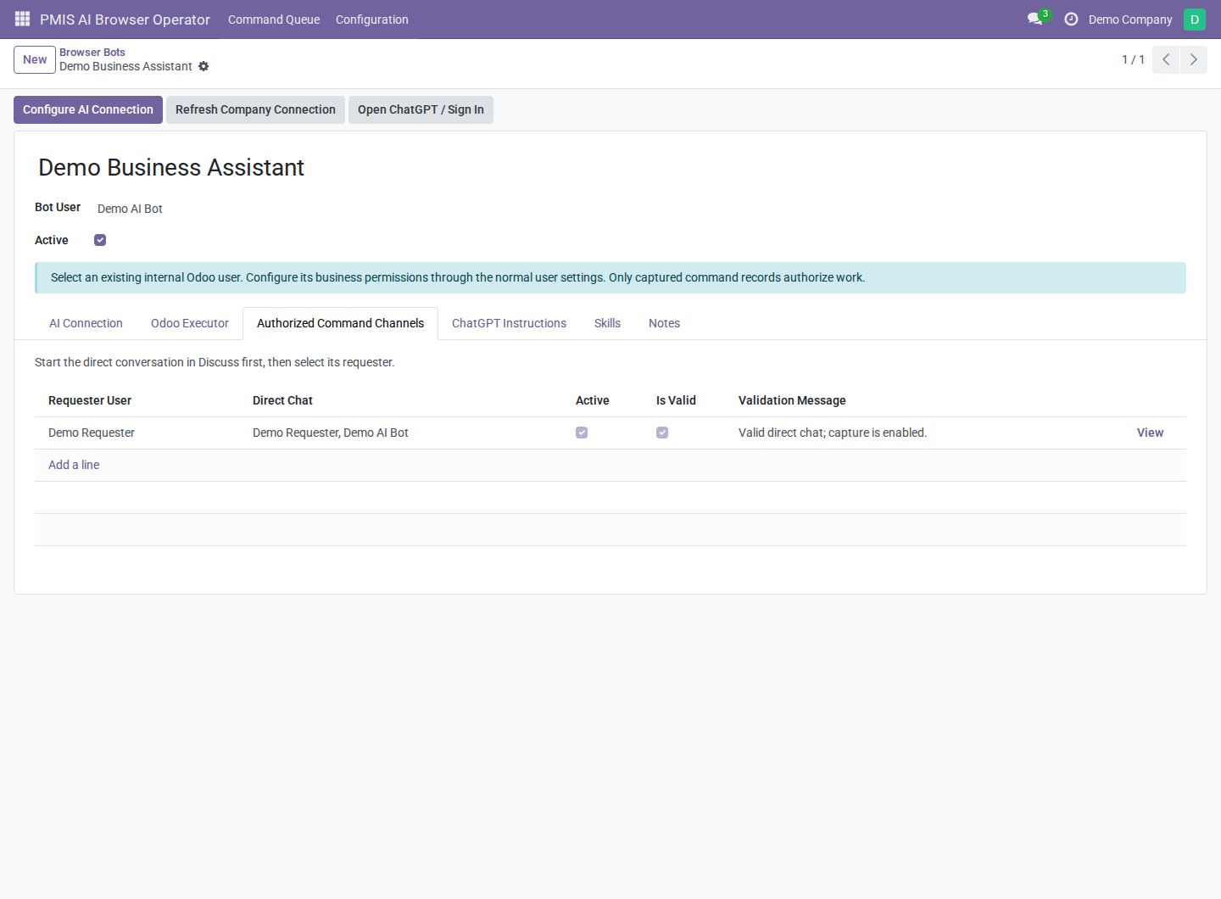Toggle the bot Active checkbox
Screen dimensions: 1221x899
[100, 240]
